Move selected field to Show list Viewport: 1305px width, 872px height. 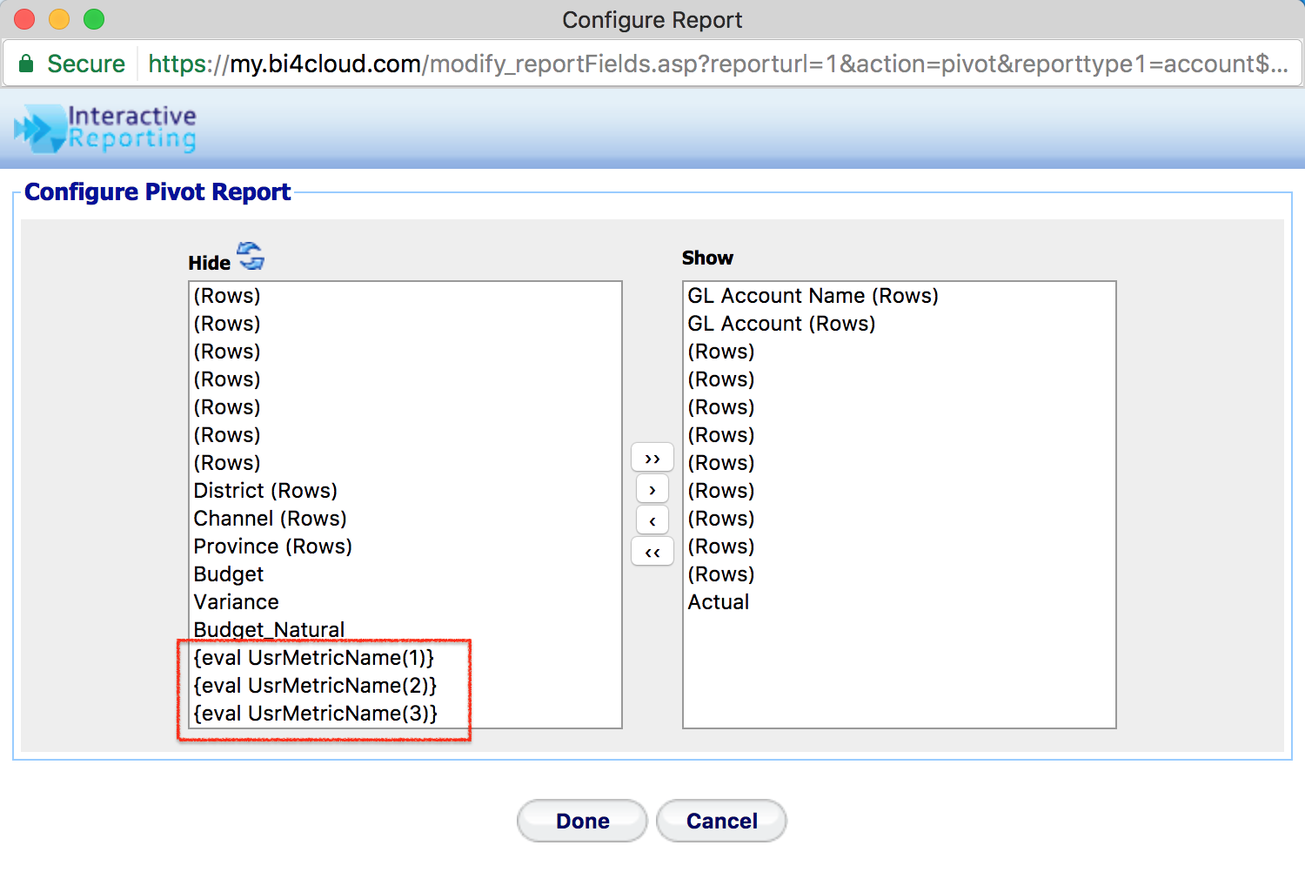pos(652,489)
